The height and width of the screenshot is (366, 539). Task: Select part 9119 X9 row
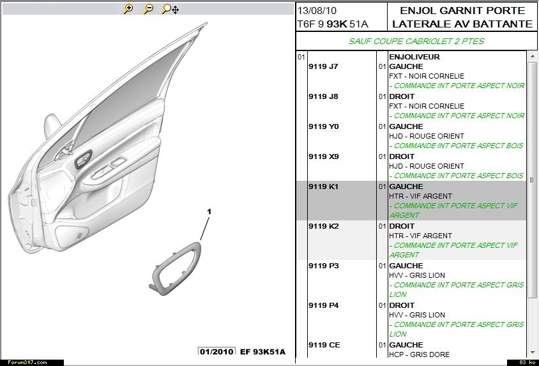click(323, 156)
